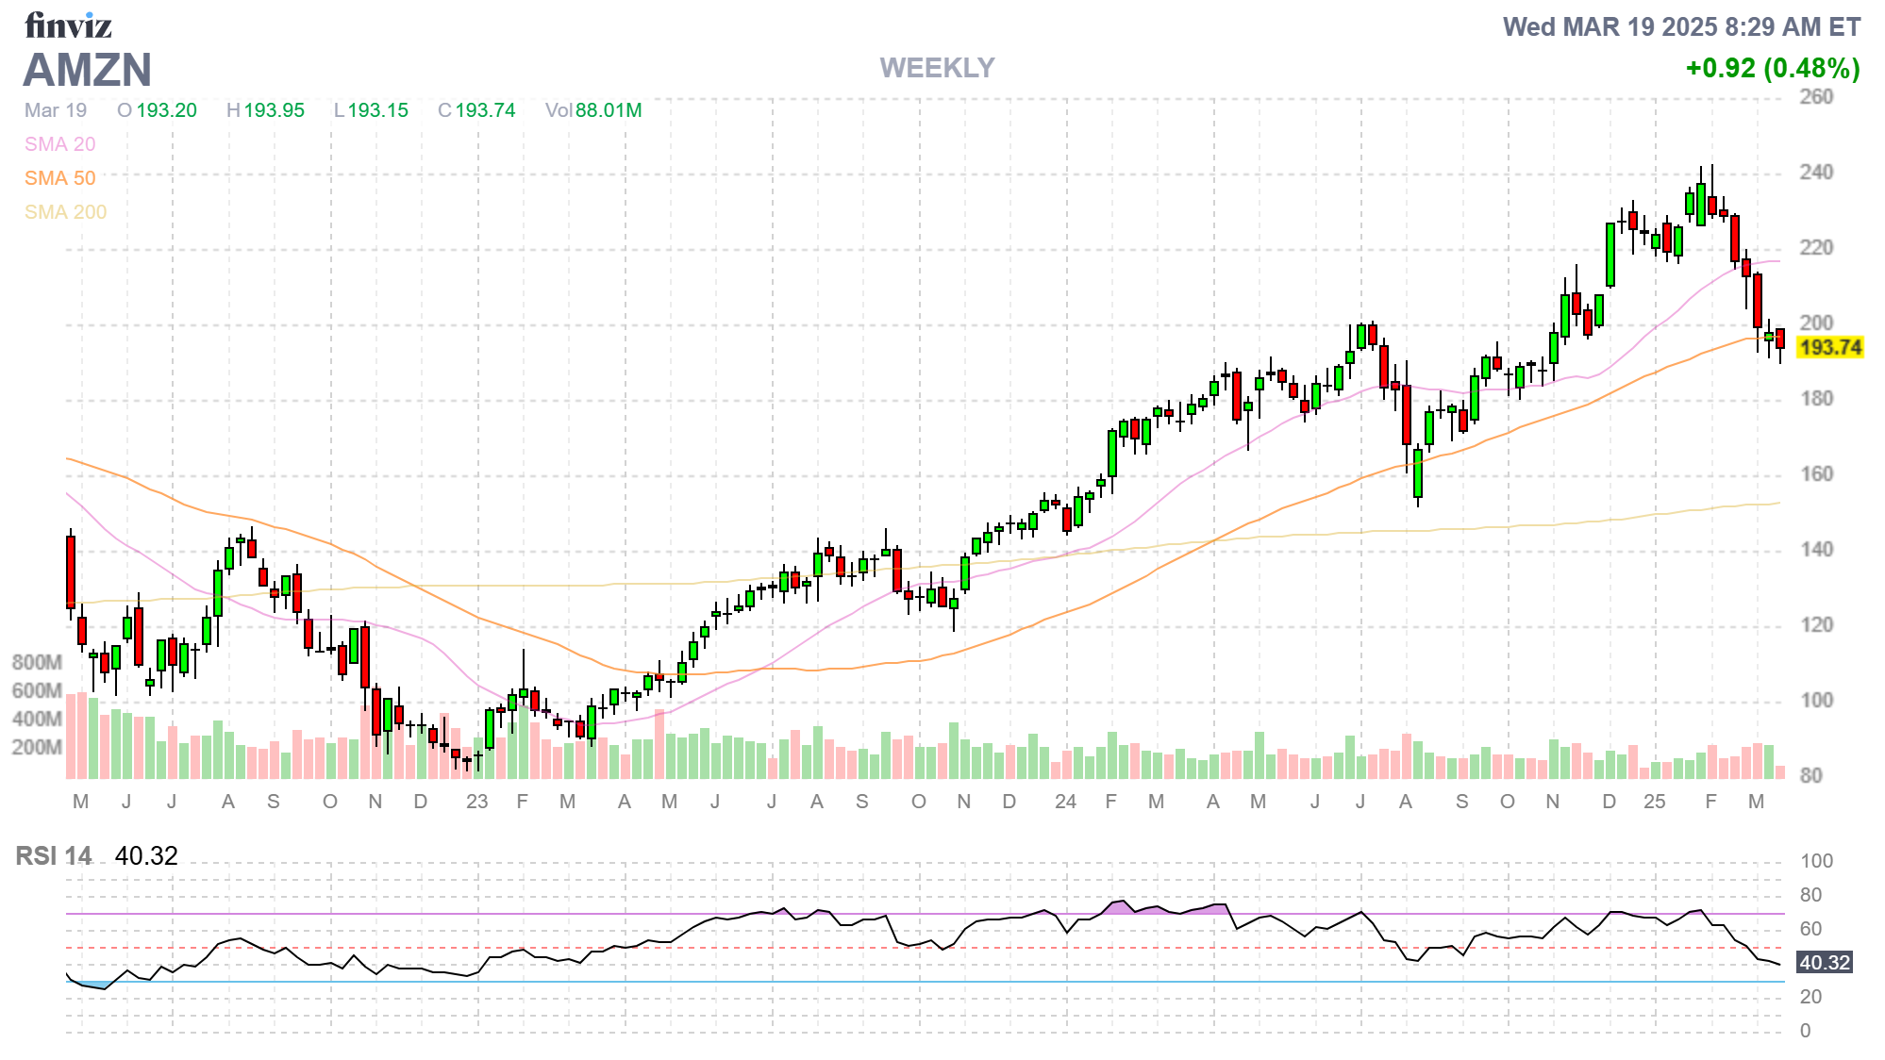
Task: Click the SMA 200 legend label
Action: click(x=65, y=212)
